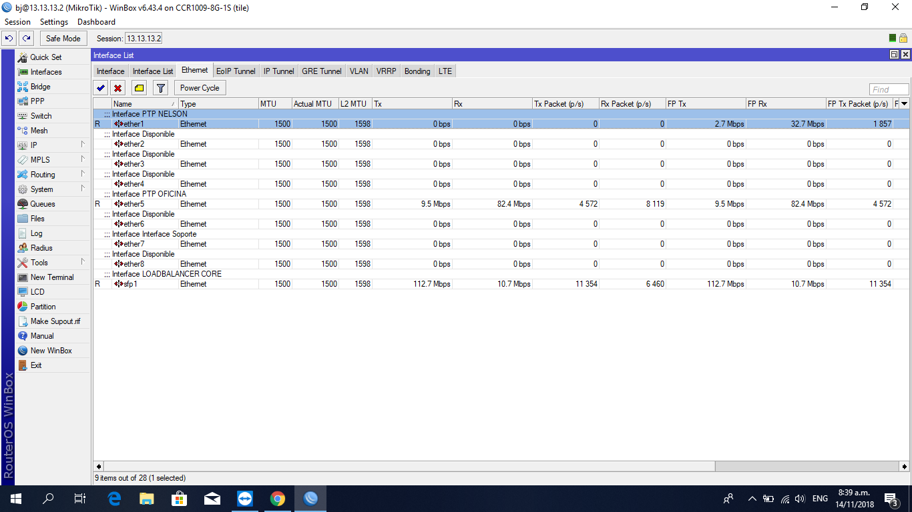The width and height of the screenshot is (912, 512).
Task: Open Mesh in sidebar
Action: (x=53, y=131)
